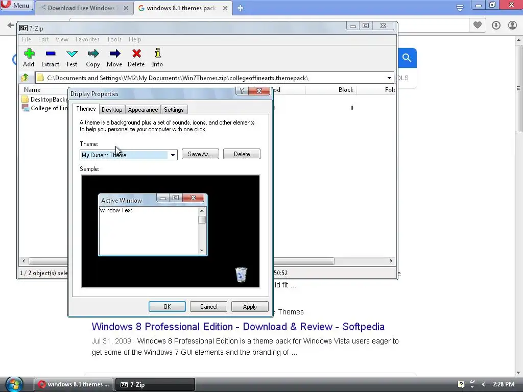The width and height of the screenshot is (523, 392).
Task: Click the 7-Zip horizontal scrollbar left arrow
Action: pos(23,261)
